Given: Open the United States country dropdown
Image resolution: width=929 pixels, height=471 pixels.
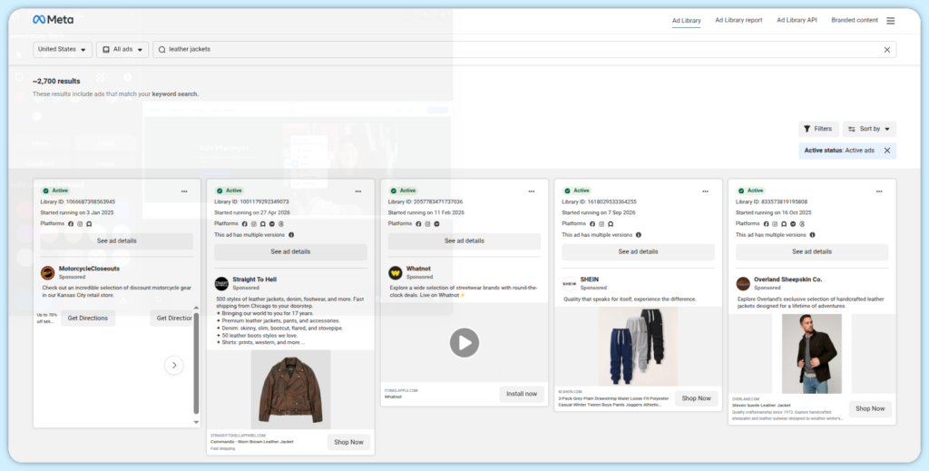Looking at the screenshot, I should (x=63, y=50).
